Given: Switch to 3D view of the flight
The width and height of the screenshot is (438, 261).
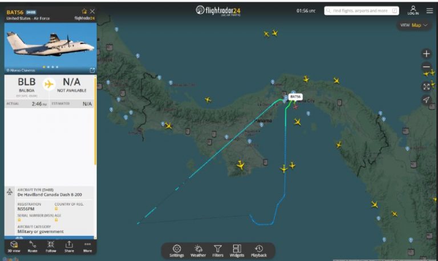Looking at the screenshot, I should tap(14, 247).
